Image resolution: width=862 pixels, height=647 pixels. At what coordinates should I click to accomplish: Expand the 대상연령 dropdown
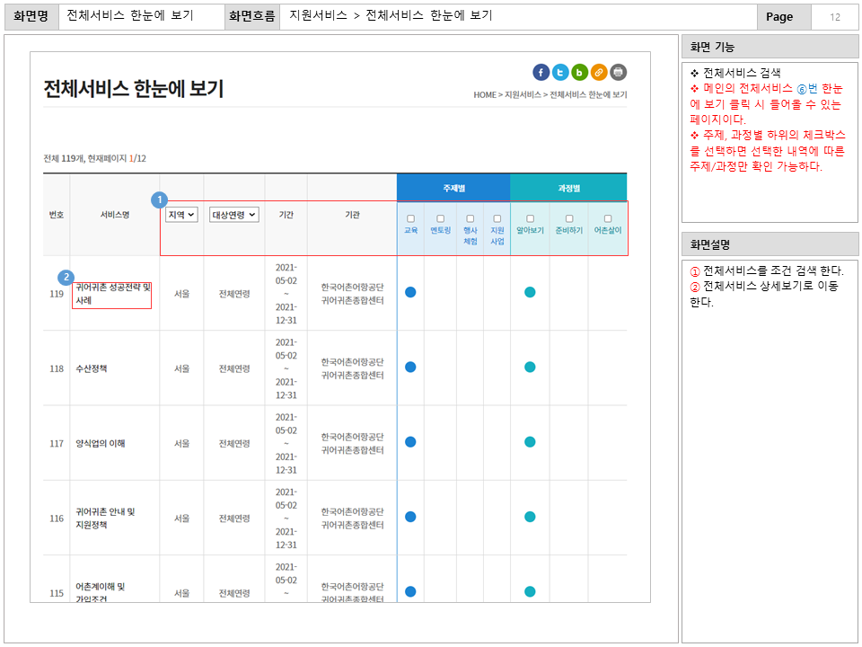(x=234, y=215)
